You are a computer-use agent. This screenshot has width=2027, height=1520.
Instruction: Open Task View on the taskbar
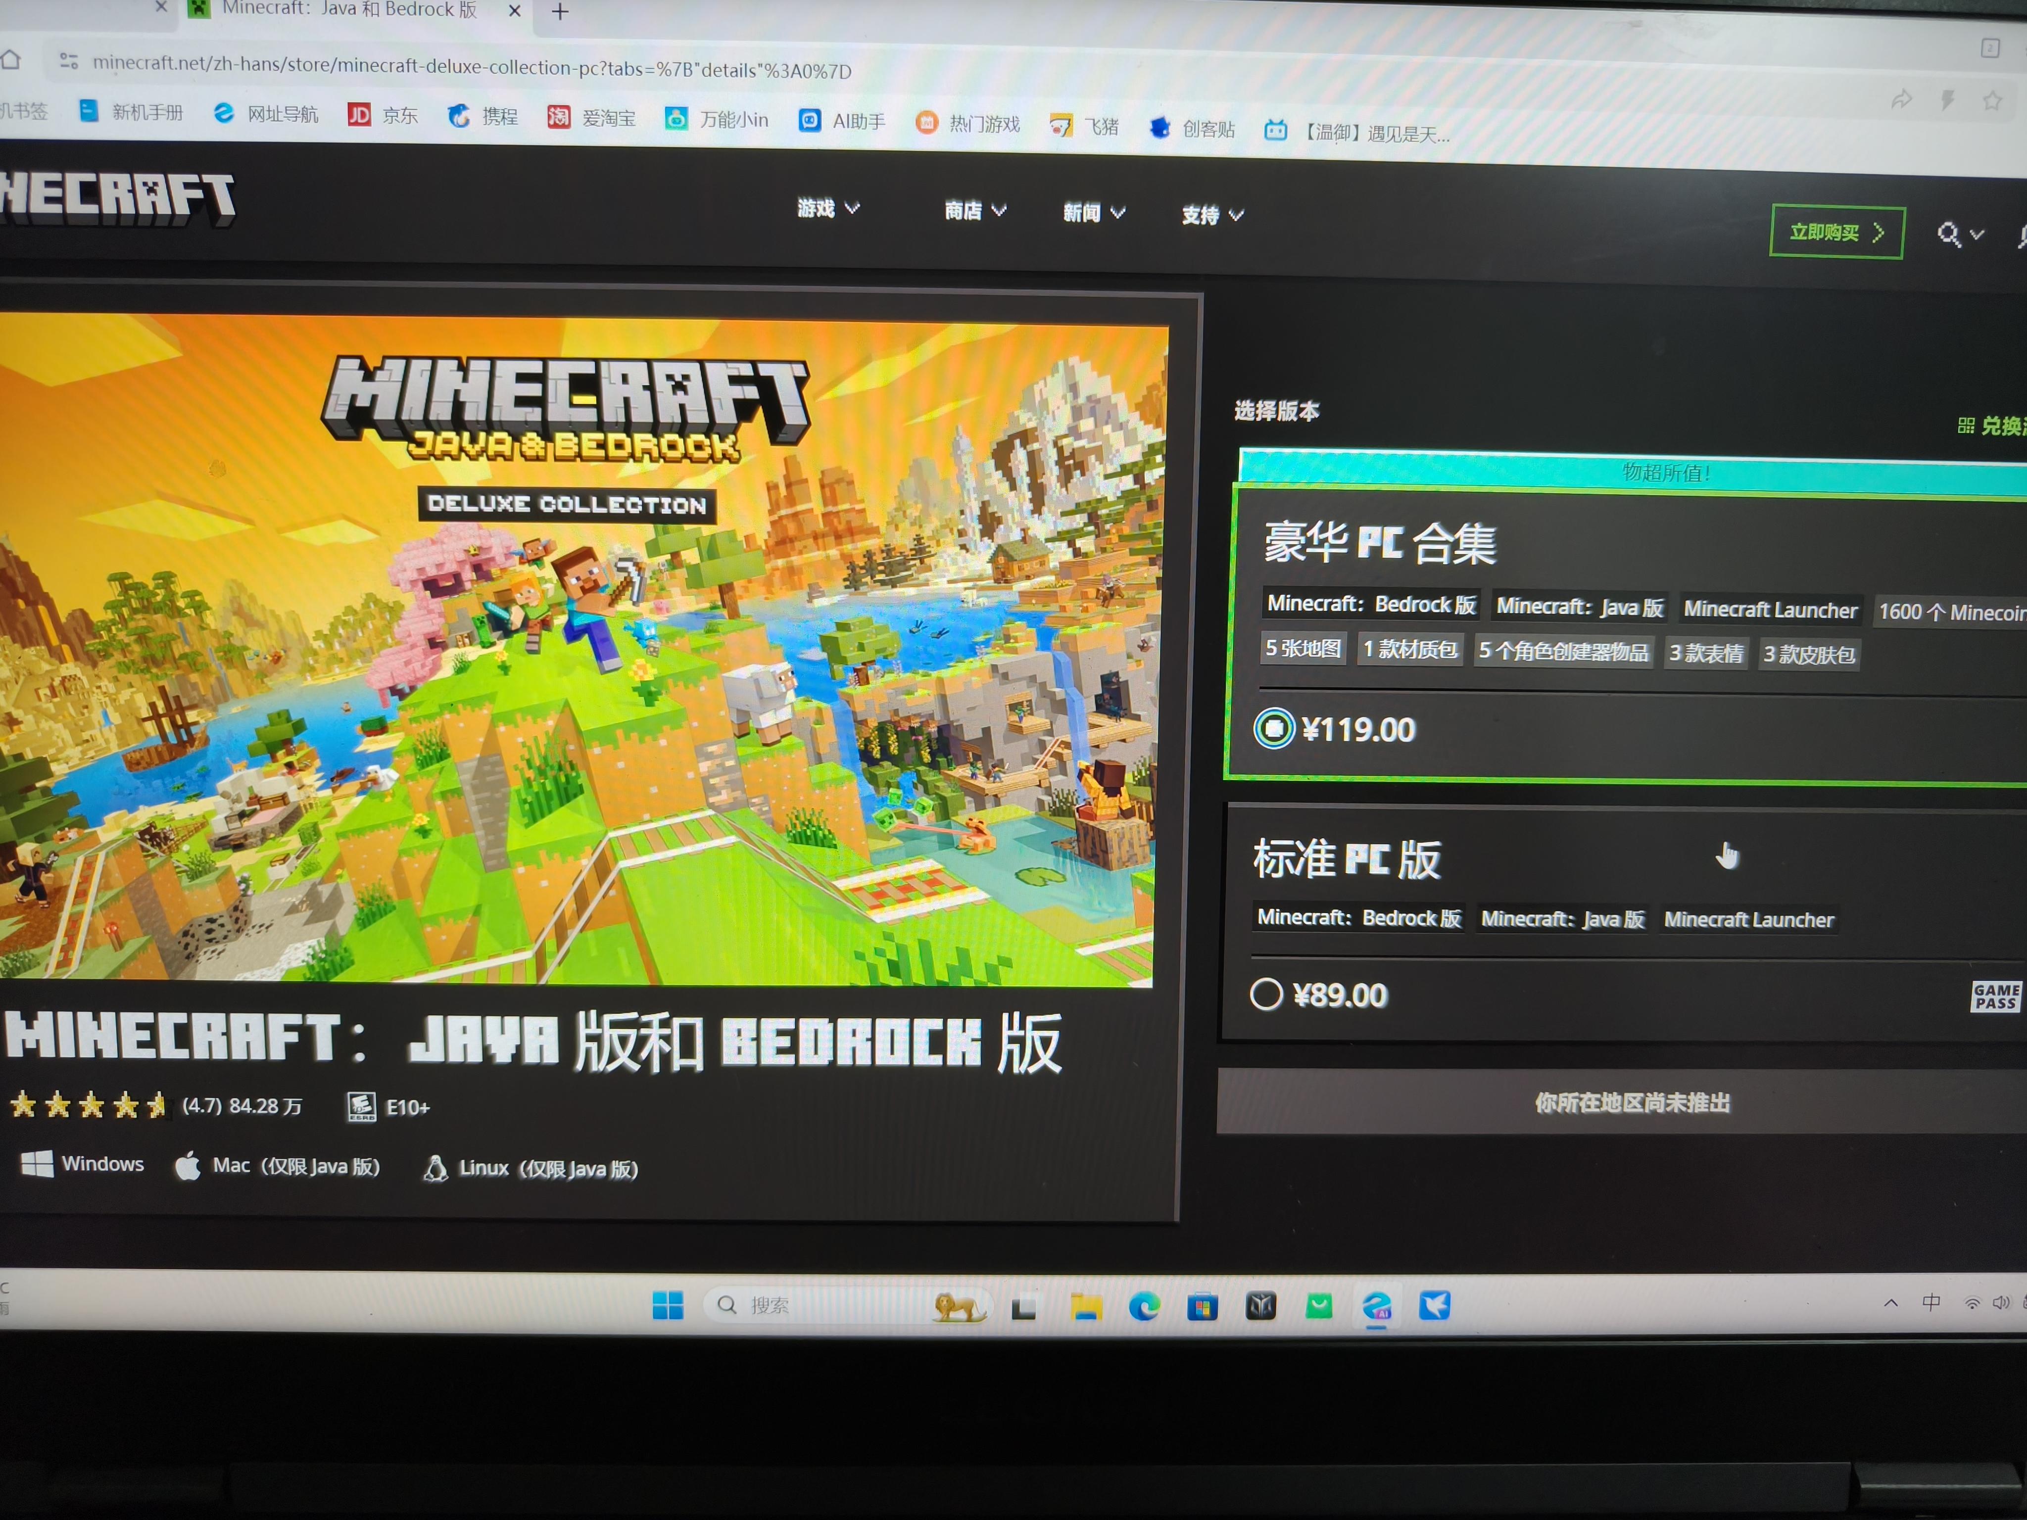point(1023,1307)
